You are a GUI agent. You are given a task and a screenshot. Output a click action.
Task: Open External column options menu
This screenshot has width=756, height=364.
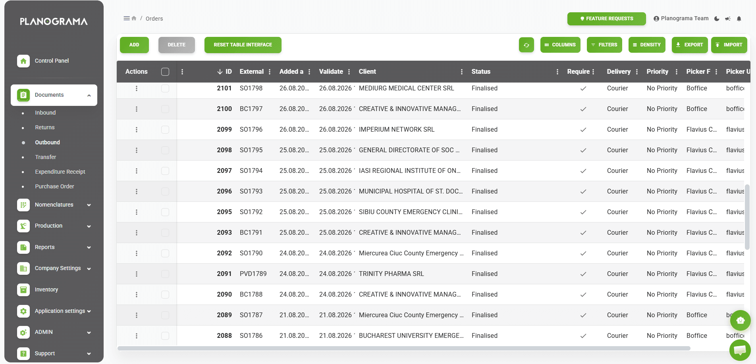pyautogui.click(x=270, y=72)
